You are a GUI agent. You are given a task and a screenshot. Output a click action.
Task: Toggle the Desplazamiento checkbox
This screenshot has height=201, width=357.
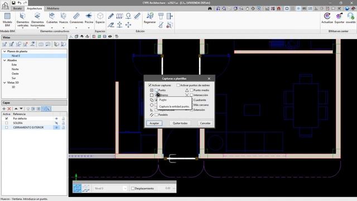click(x=133, y=189)
